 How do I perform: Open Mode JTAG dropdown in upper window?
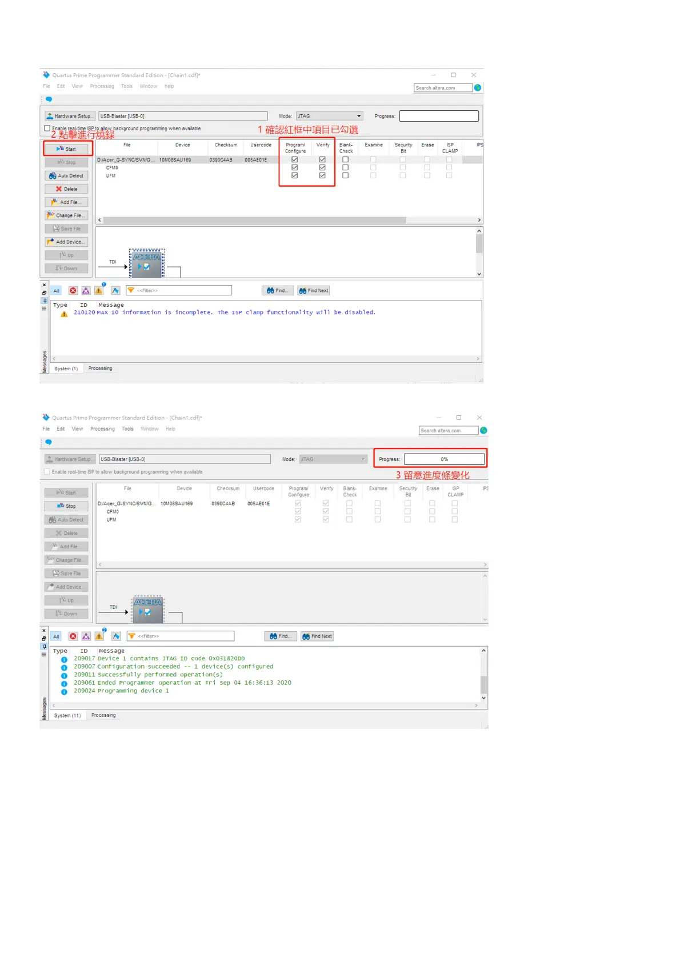330,116
